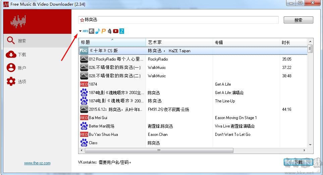Toggle the blue Z source icon
This screenshot has width=323, height=175.
pyautogui.click(x=122, y=31)
